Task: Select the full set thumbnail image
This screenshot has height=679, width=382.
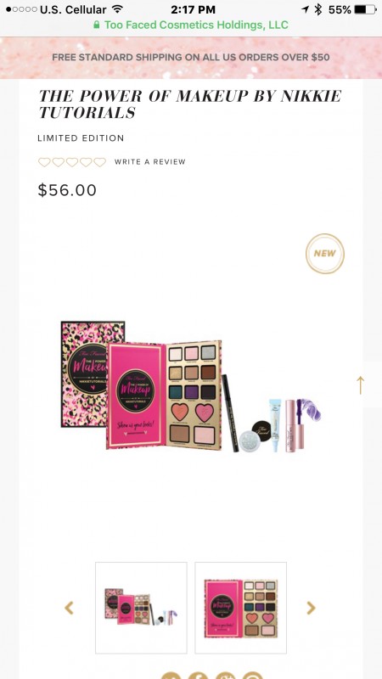Action: coord(141,608)
